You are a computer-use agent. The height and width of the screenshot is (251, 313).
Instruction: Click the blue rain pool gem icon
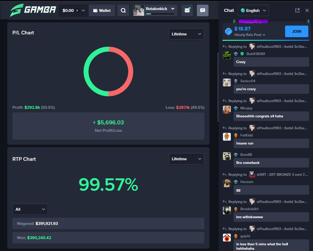coord(228,32)
